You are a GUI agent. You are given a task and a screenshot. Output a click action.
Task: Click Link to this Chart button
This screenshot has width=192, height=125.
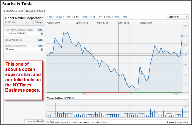pos(34,121)
